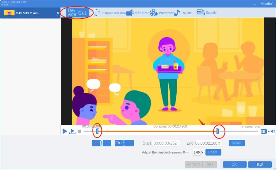The image size is (276, 170).
Task: Click the right trim end handle
Action: tap(217, 131)
